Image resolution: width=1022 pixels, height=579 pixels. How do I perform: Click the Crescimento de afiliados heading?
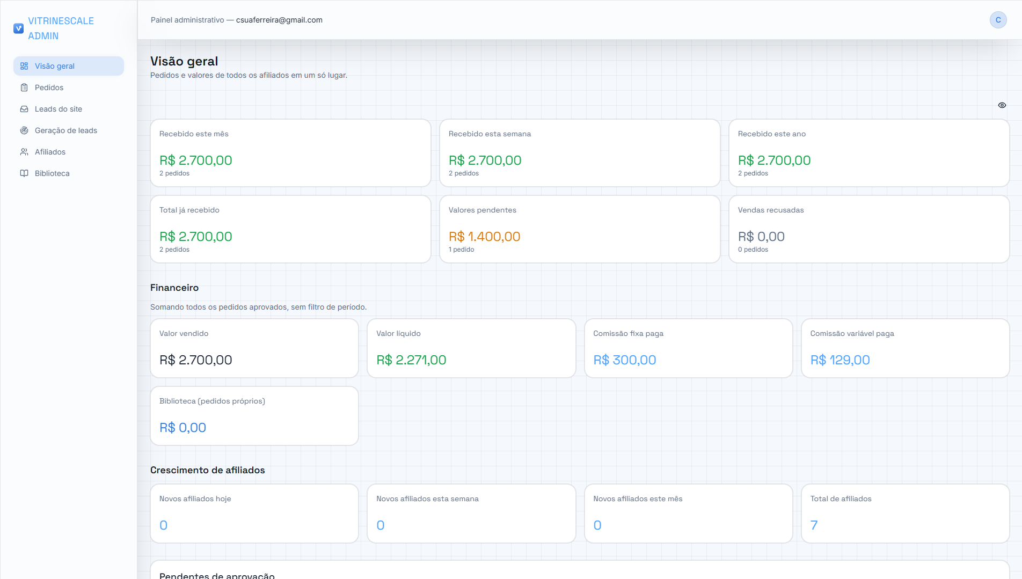207,470
